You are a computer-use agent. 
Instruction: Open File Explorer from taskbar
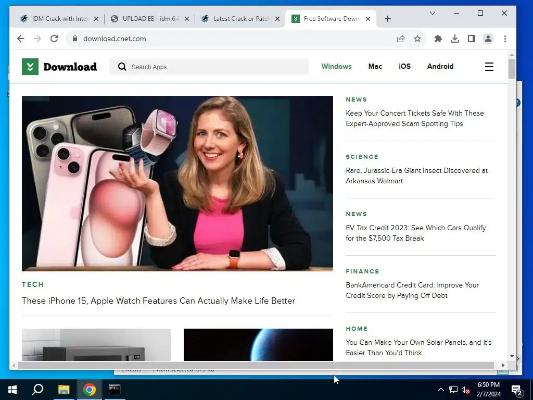(x=64, y=390)
